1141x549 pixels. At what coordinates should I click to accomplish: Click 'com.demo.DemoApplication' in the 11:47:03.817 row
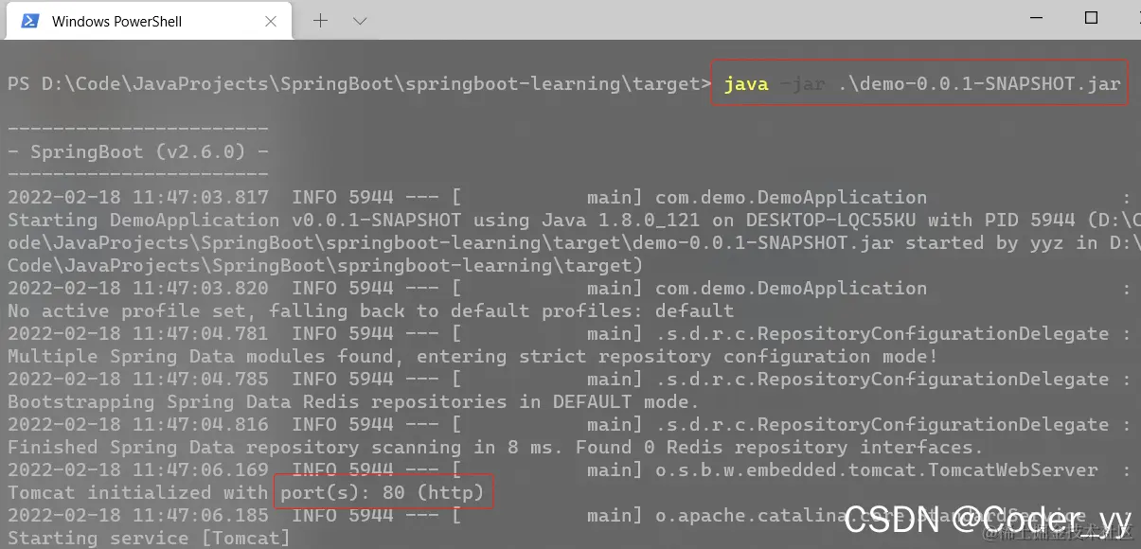pos(792,197)
